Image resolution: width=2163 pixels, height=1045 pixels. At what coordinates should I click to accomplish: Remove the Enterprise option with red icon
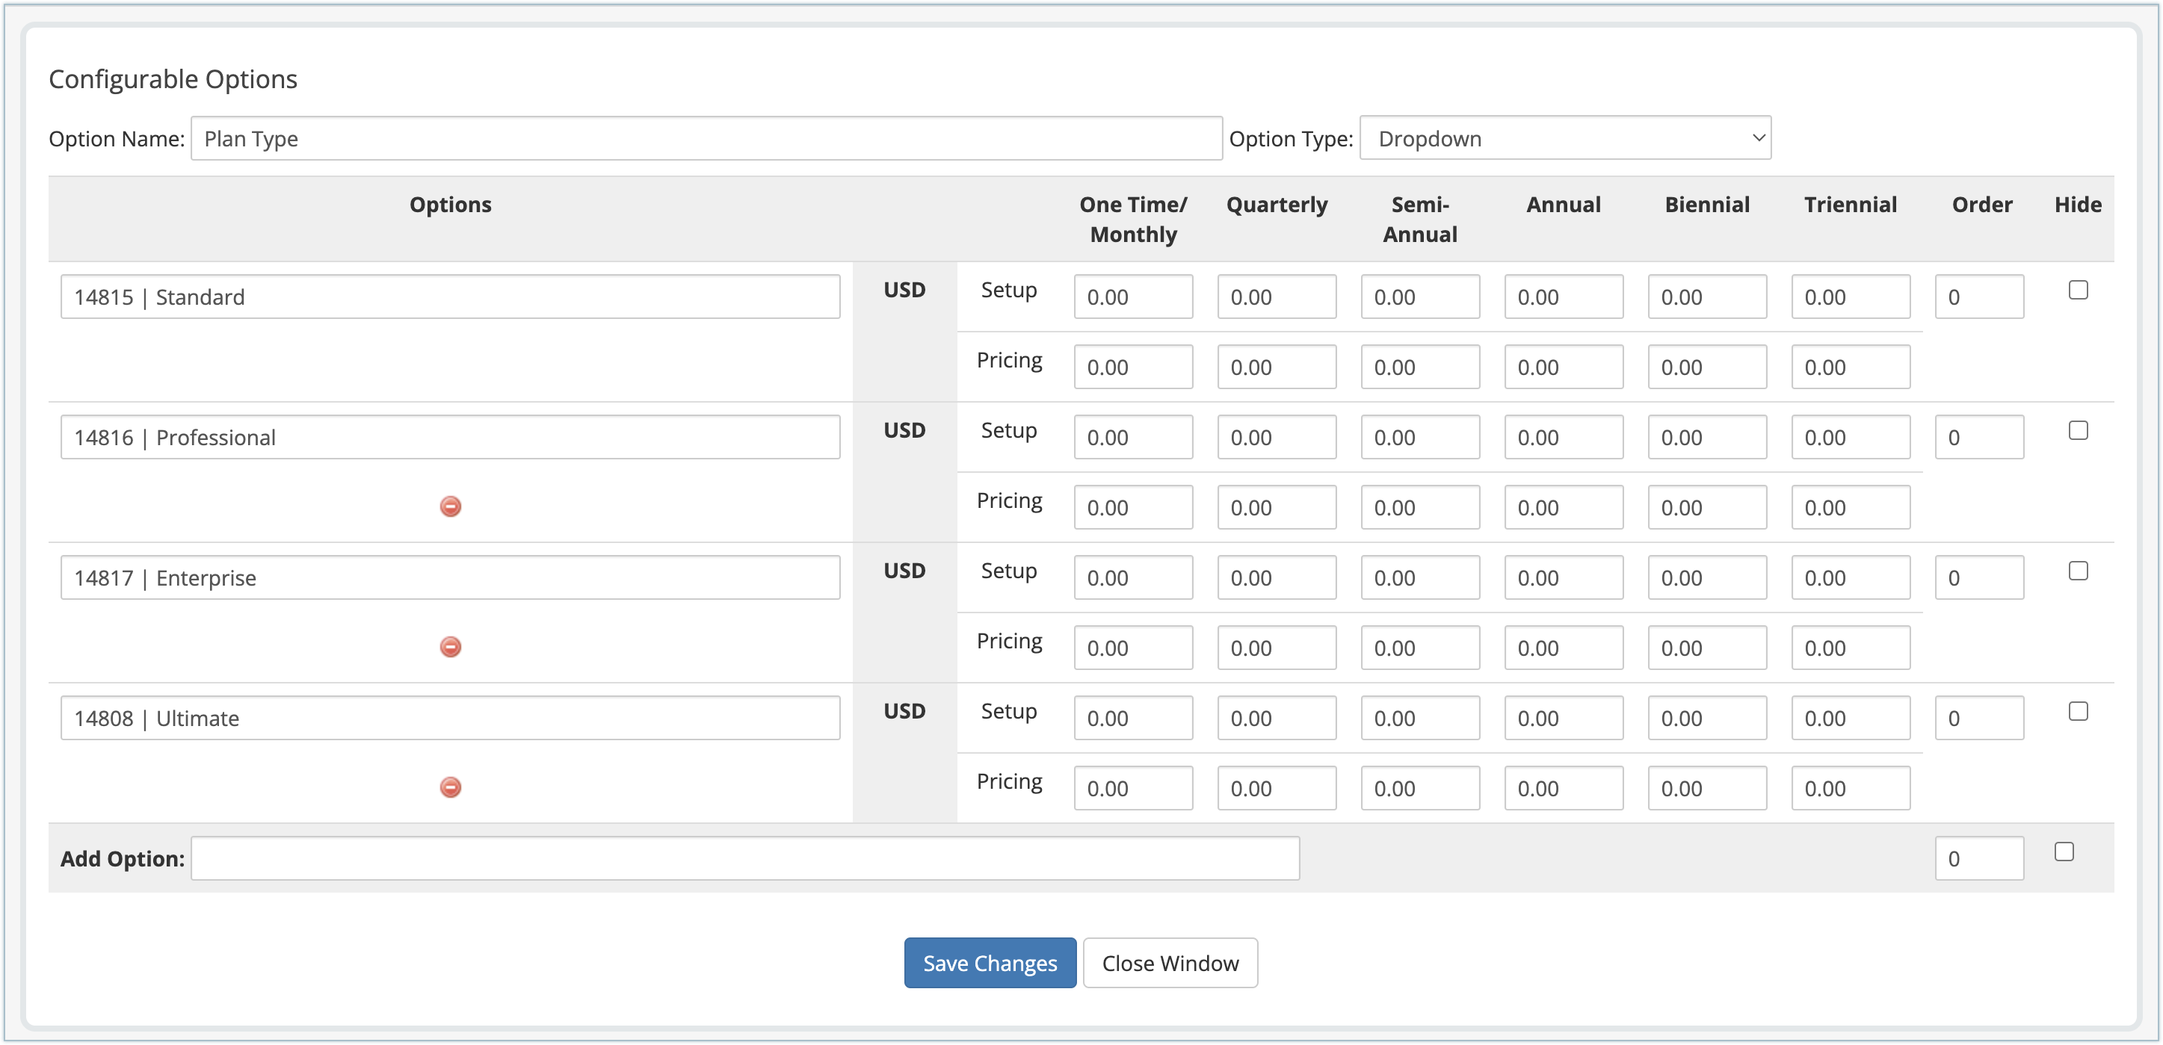[450, 646]
